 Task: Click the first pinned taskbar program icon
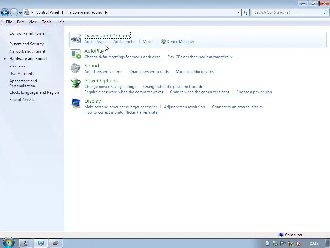pyautogui.click(x=26, y=243)
